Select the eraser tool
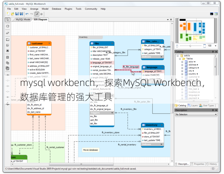224x174 pixels. 7,33
